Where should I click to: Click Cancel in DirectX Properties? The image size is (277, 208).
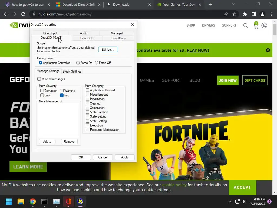tap(103, 157)
